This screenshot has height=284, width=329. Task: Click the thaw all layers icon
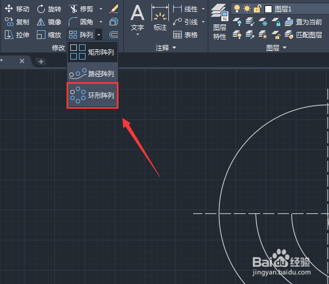(263, 35)
